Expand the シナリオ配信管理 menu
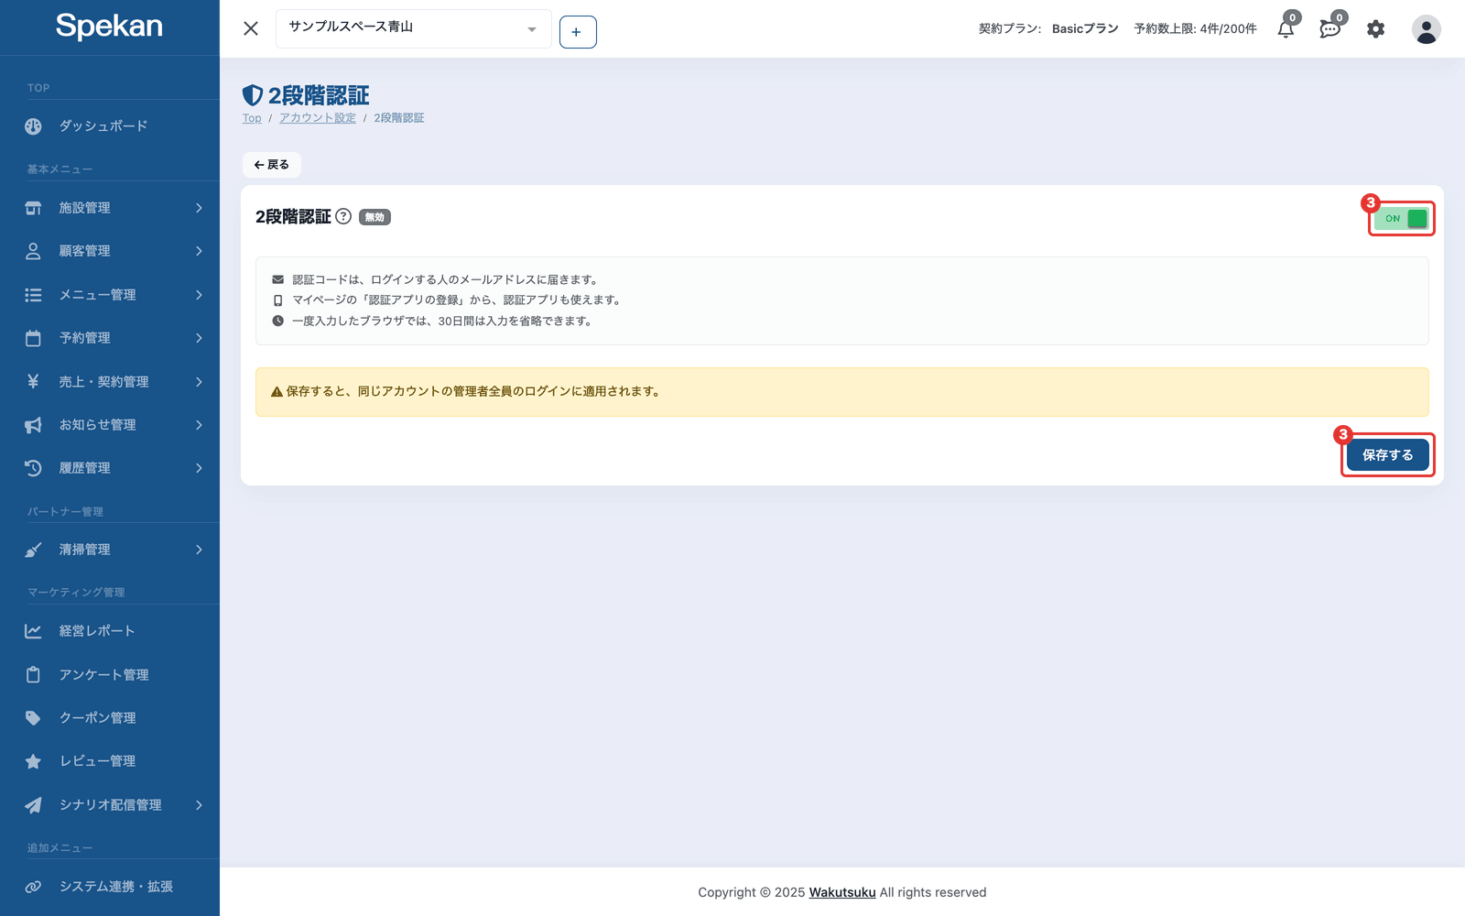The image size is (1465, 916). (x=110, y=805)
